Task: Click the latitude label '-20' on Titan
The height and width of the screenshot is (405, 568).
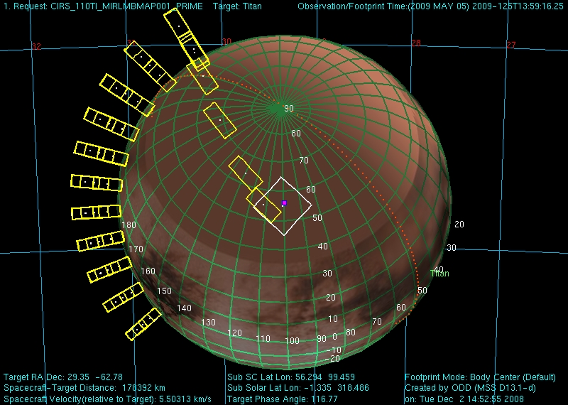Action: [x=332, y=358]
